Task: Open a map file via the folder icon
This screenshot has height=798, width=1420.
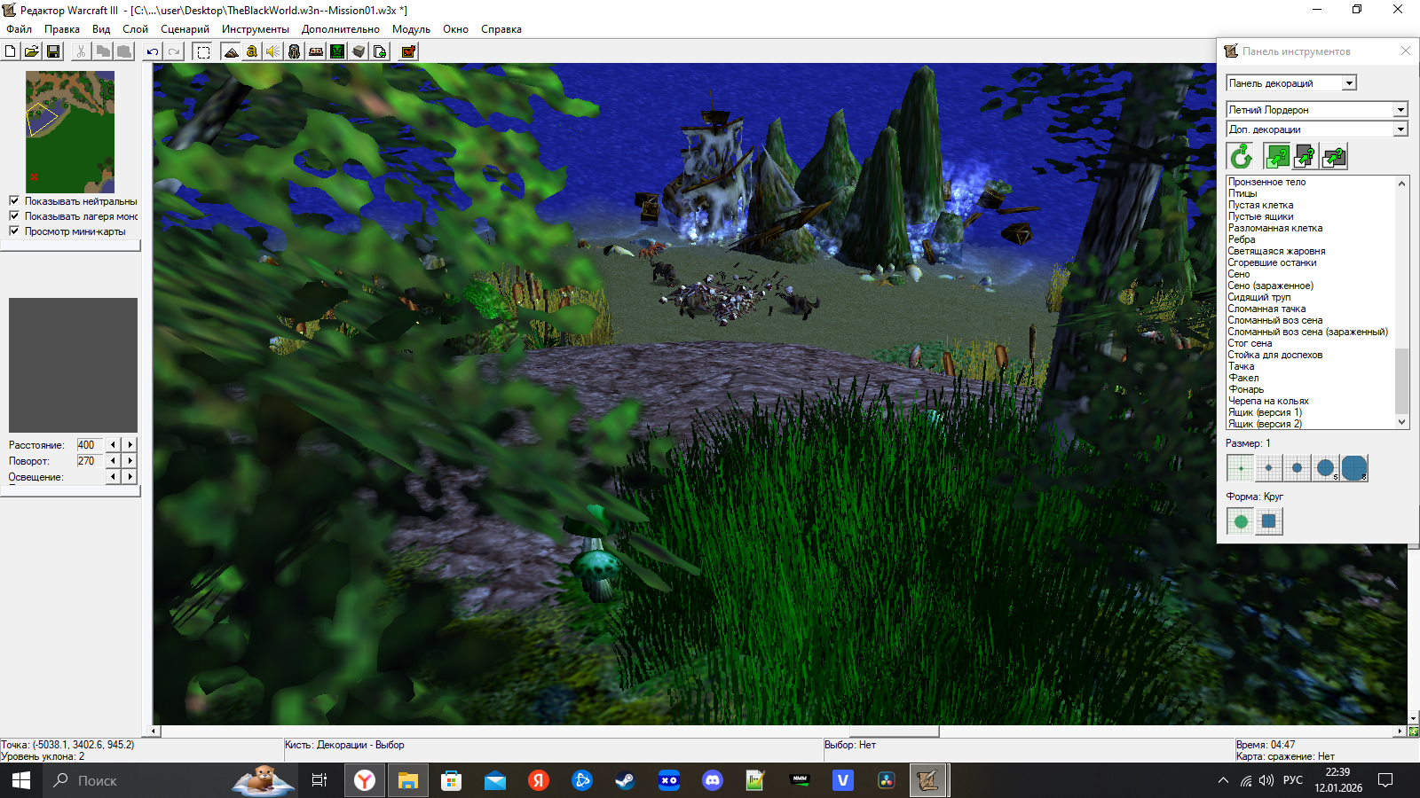Action: tap(32, 51)
